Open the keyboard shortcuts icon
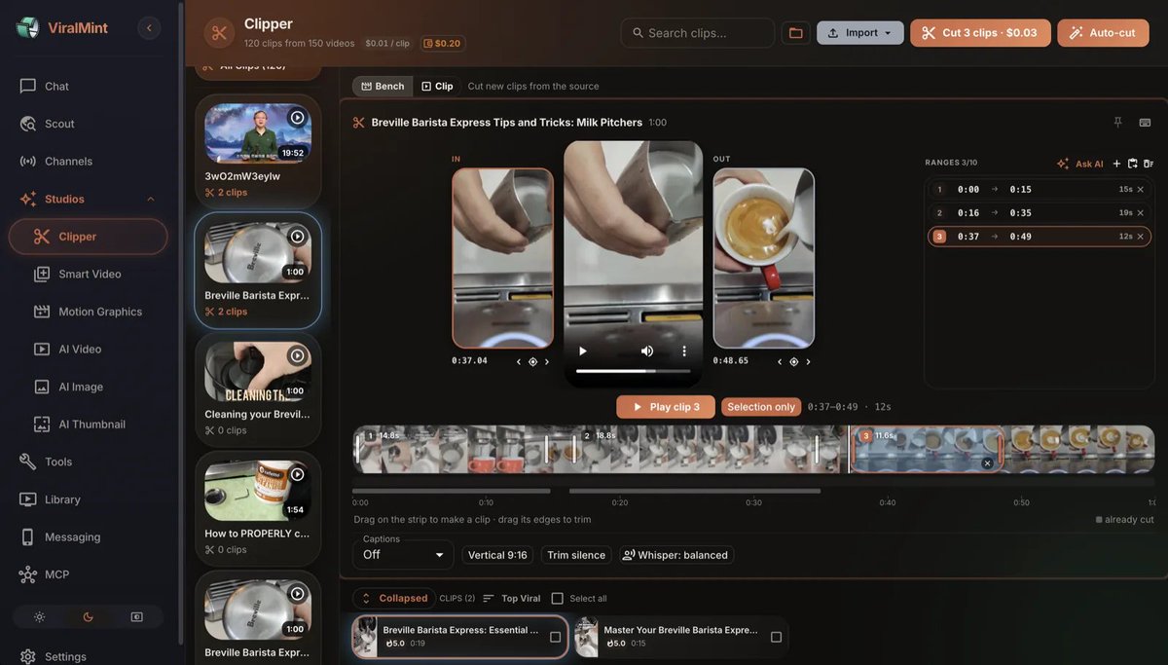1168x665 pixels. pyautogui.click(x=1145, y=123)
